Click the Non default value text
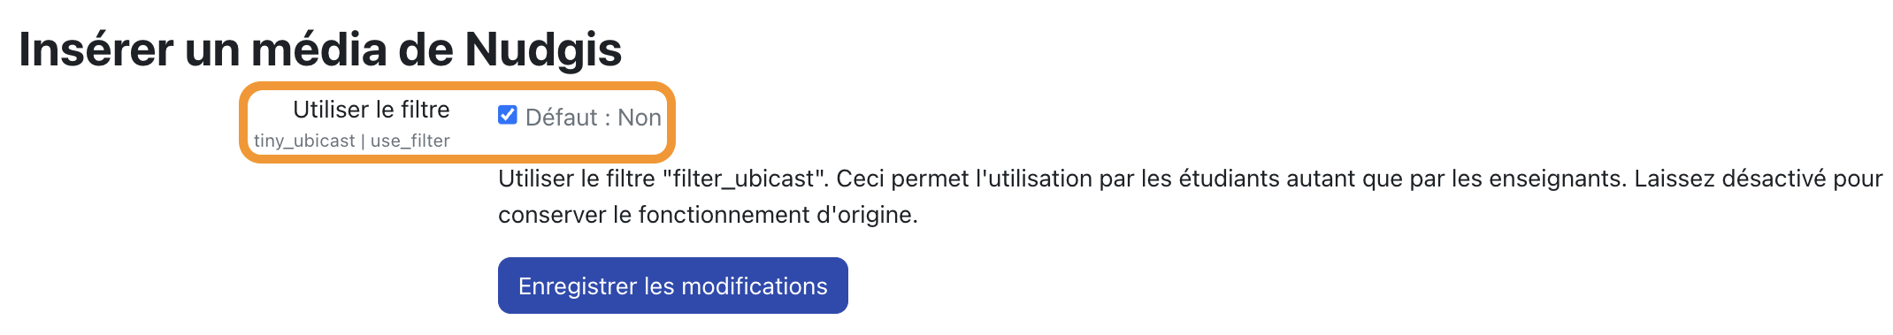This screenshot has height=335, width=1893. click(640, 118)
